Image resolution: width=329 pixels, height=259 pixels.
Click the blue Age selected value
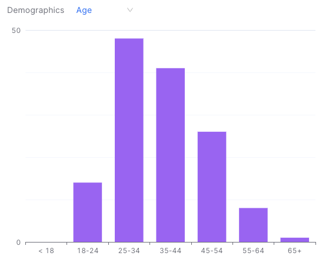click(84, 10)
